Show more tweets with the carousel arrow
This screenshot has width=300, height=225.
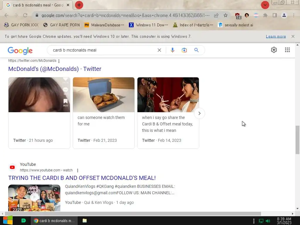pos(199,113)
